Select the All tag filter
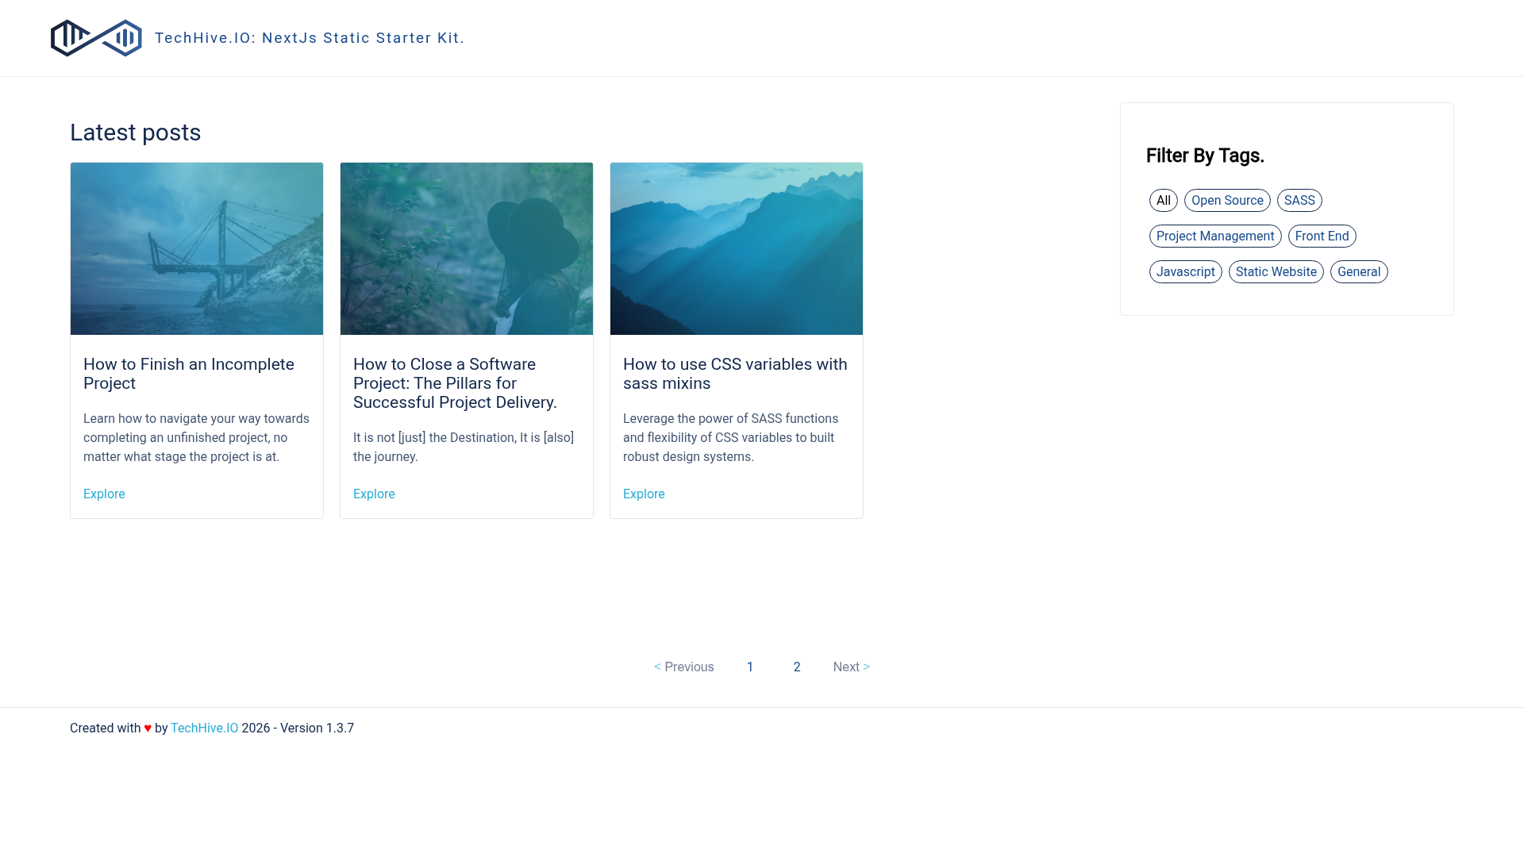This screenshot has width=1524, height=857. [x=1164, y=201]
